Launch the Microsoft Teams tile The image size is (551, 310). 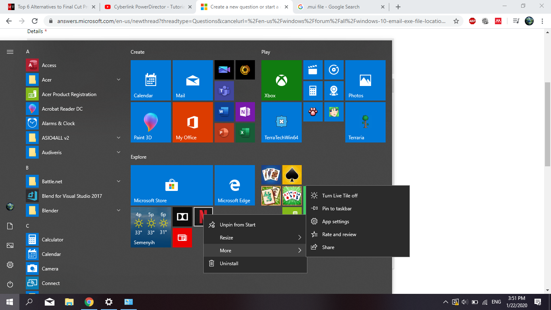click(224, 91)
